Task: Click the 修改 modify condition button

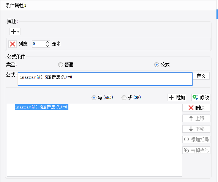Action: (201, 97)
